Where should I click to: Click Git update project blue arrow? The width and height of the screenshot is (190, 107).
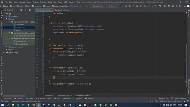click(x=149, y=6)
